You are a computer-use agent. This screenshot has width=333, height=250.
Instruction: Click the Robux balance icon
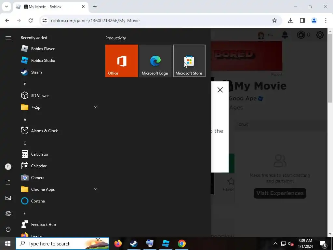tap(301, 35)
